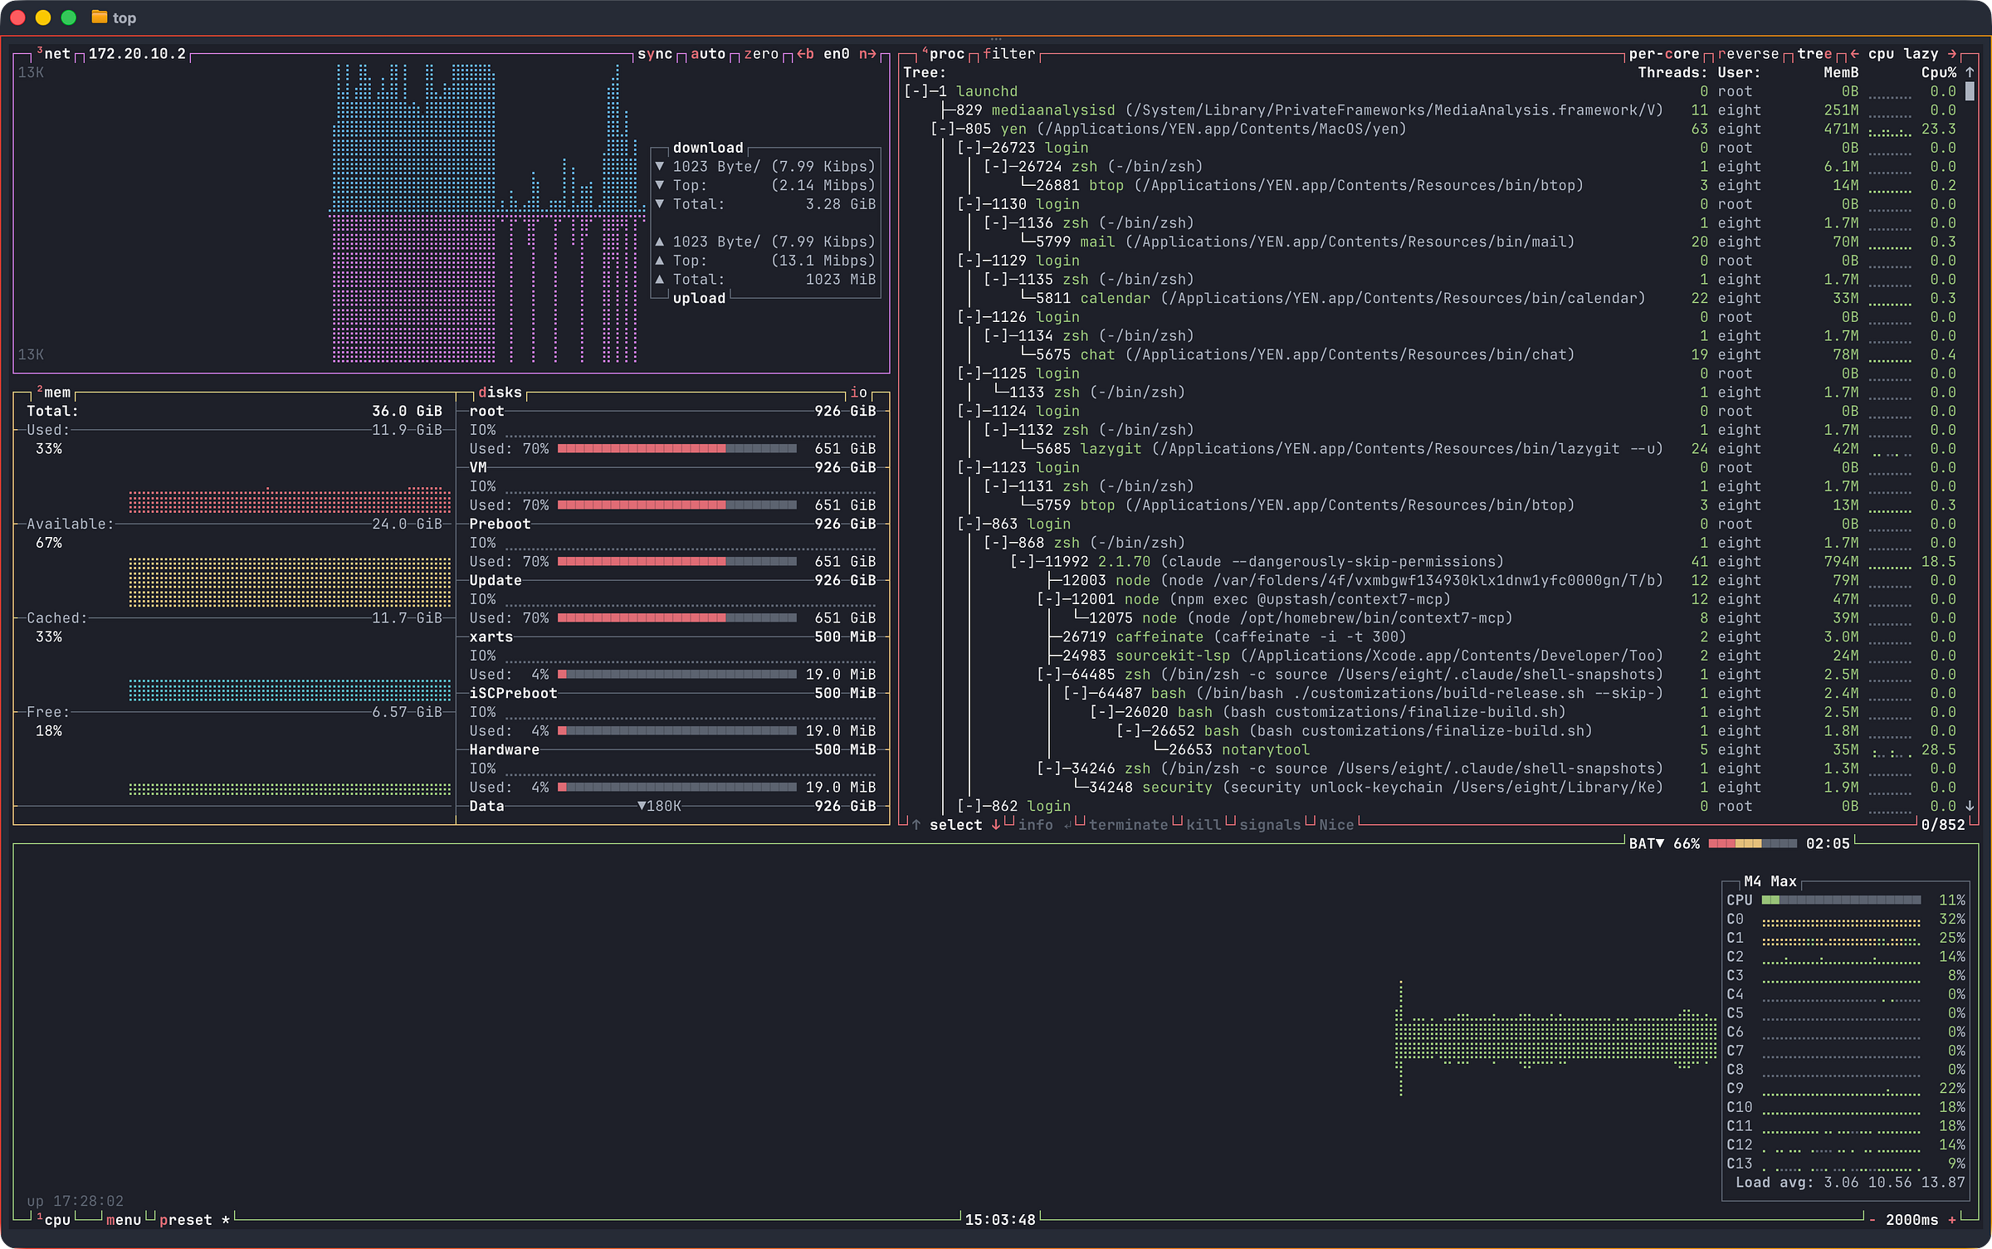Click the right arrow beside cpu lazy sorting

pyautogui.click(x=1952, y=54)
